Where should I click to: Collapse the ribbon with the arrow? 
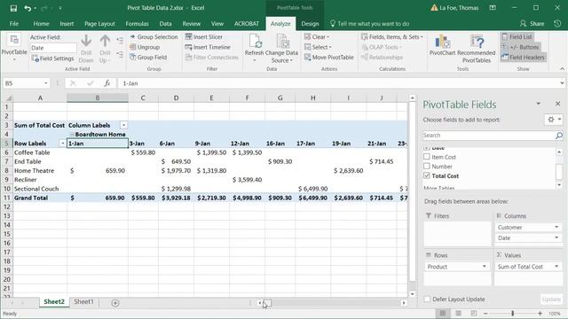coord(562,69)
